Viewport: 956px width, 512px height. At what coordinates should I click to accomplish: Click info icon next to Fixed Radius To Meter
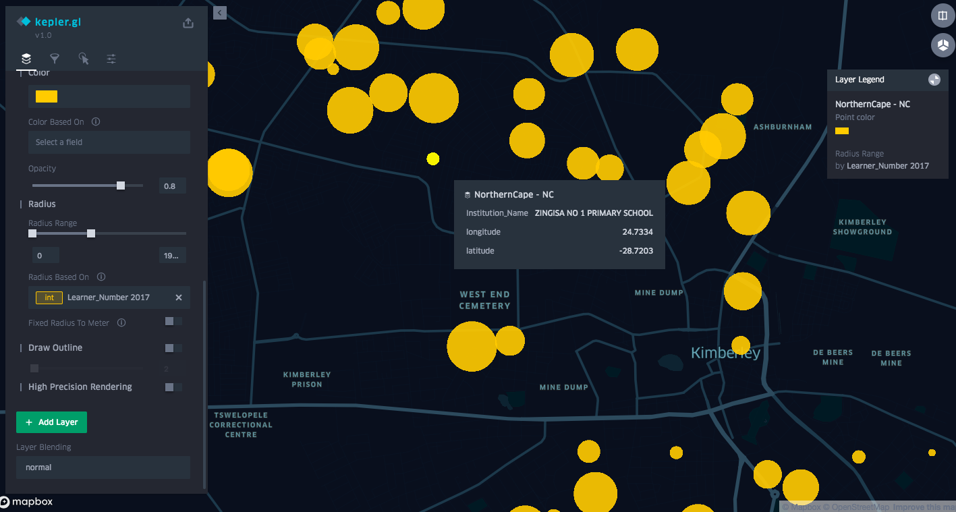click(121, 322)
